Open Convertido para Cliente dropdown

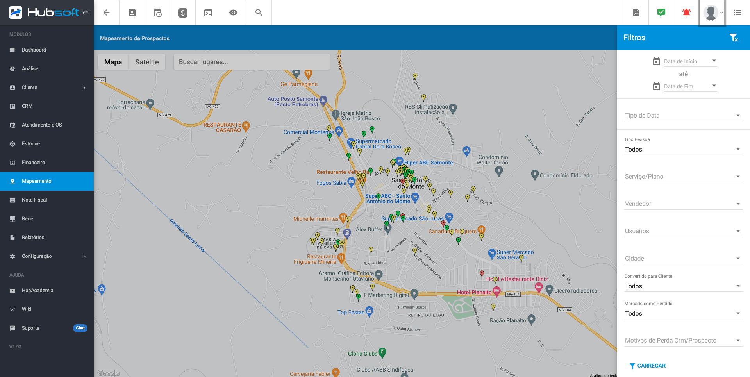click(x=683, y=286)
